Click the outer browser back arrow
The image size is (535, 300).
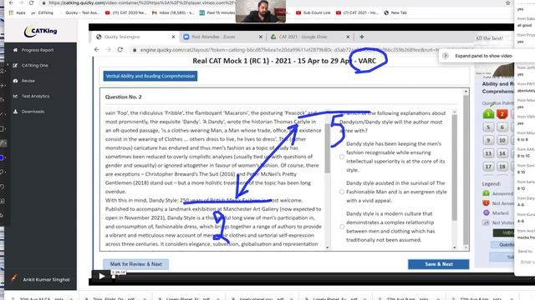coord(11,2)
